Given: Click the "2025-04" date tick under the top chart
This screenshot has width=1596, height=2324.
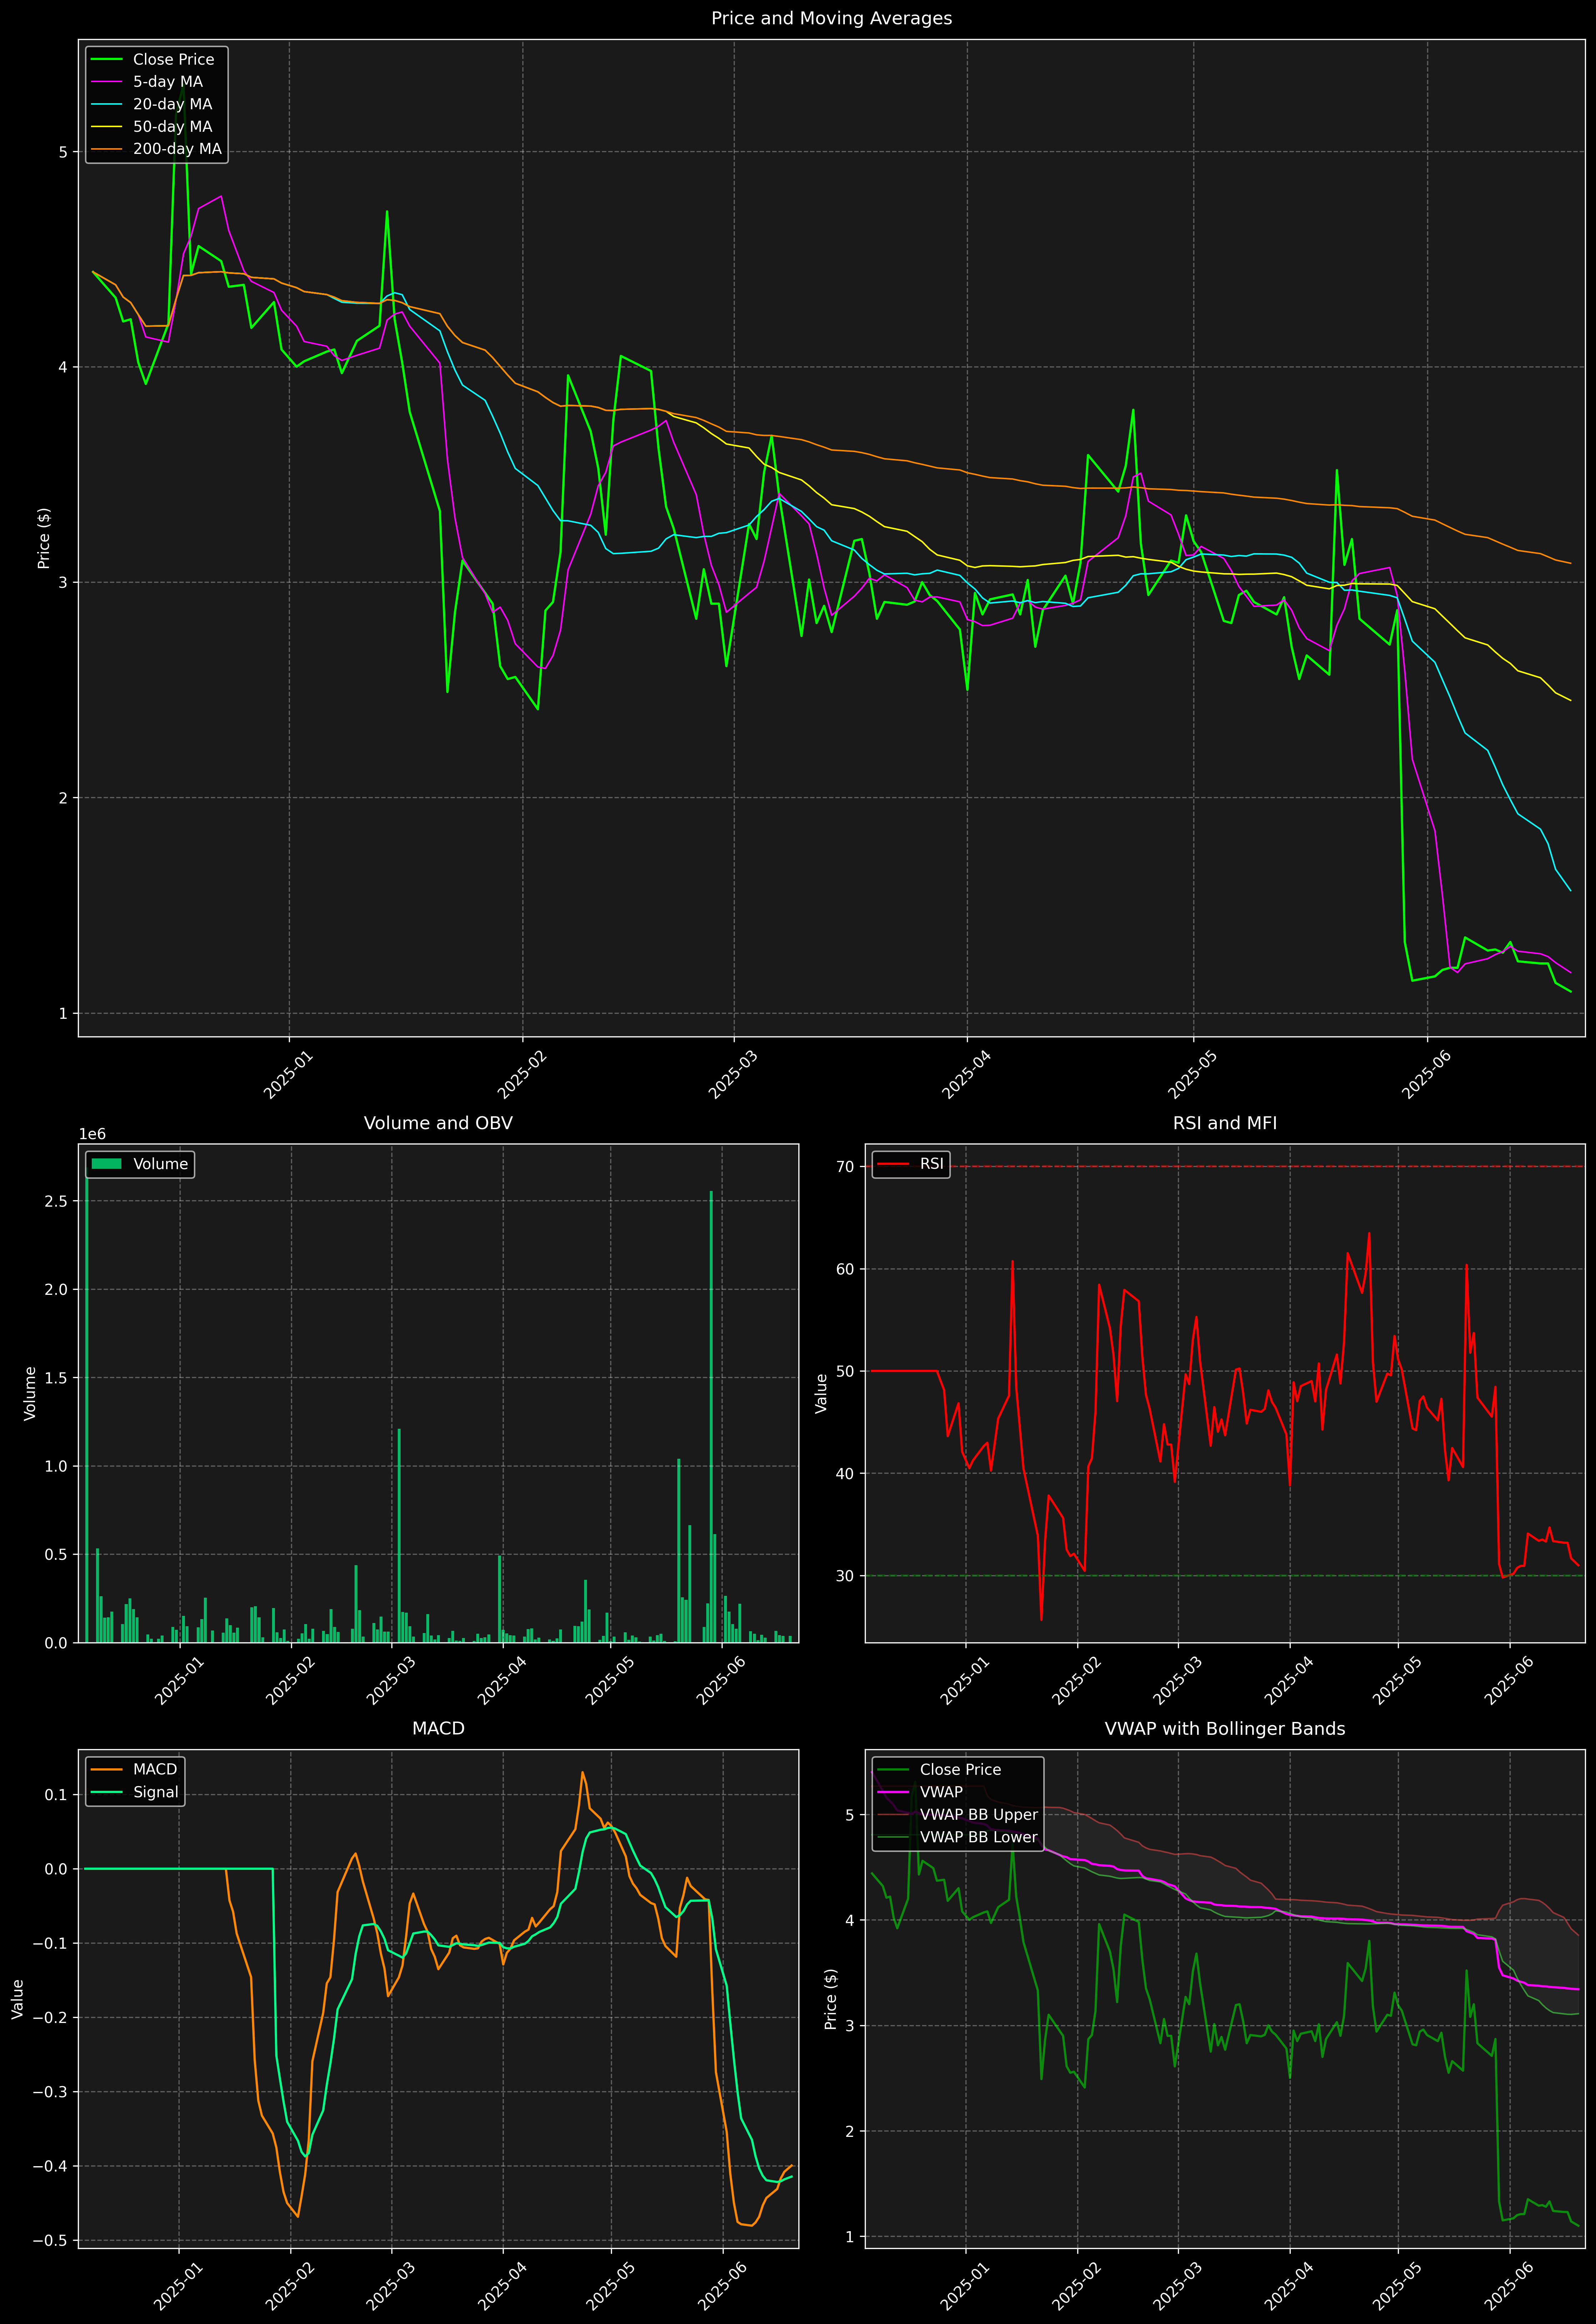Looking at the screenshot, I should [966, 1075].
